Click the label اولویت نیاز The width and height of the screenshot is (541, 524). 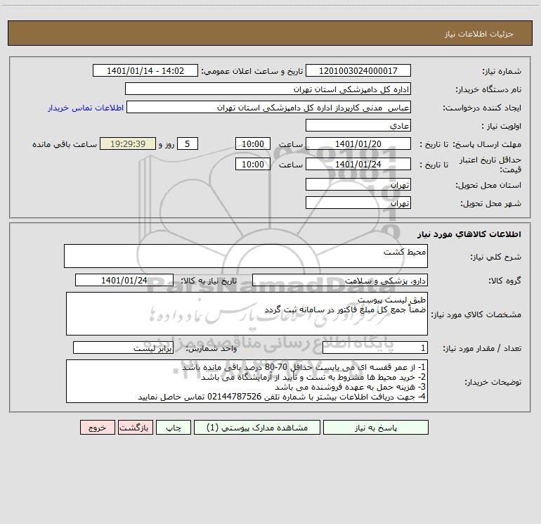click(501, 127)
